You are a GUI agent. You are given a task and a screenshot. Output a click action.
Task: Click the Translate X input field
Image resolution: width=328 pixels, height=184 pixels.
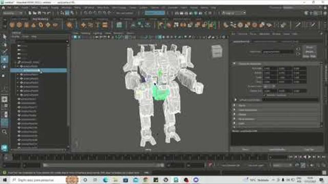pos(270,68)
